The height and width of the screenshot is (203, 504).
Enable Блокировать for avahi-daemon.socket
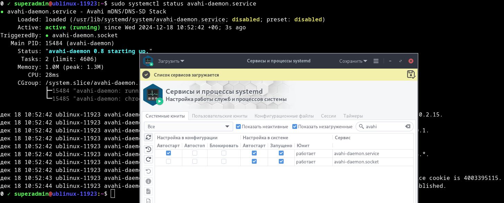[x=224, y=161]
